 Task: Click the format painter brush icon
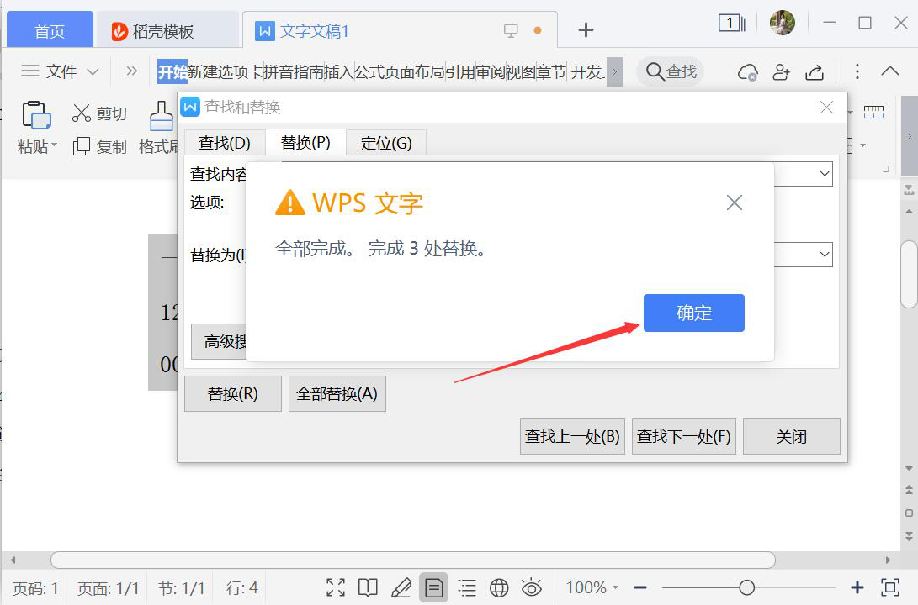point(162,115)
